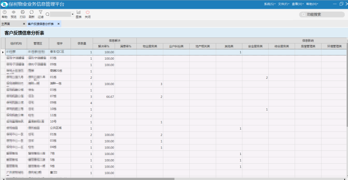The image size is (348, 180).
Task: Open the 帮助(H) menu
Action: (x=312, y=4)
